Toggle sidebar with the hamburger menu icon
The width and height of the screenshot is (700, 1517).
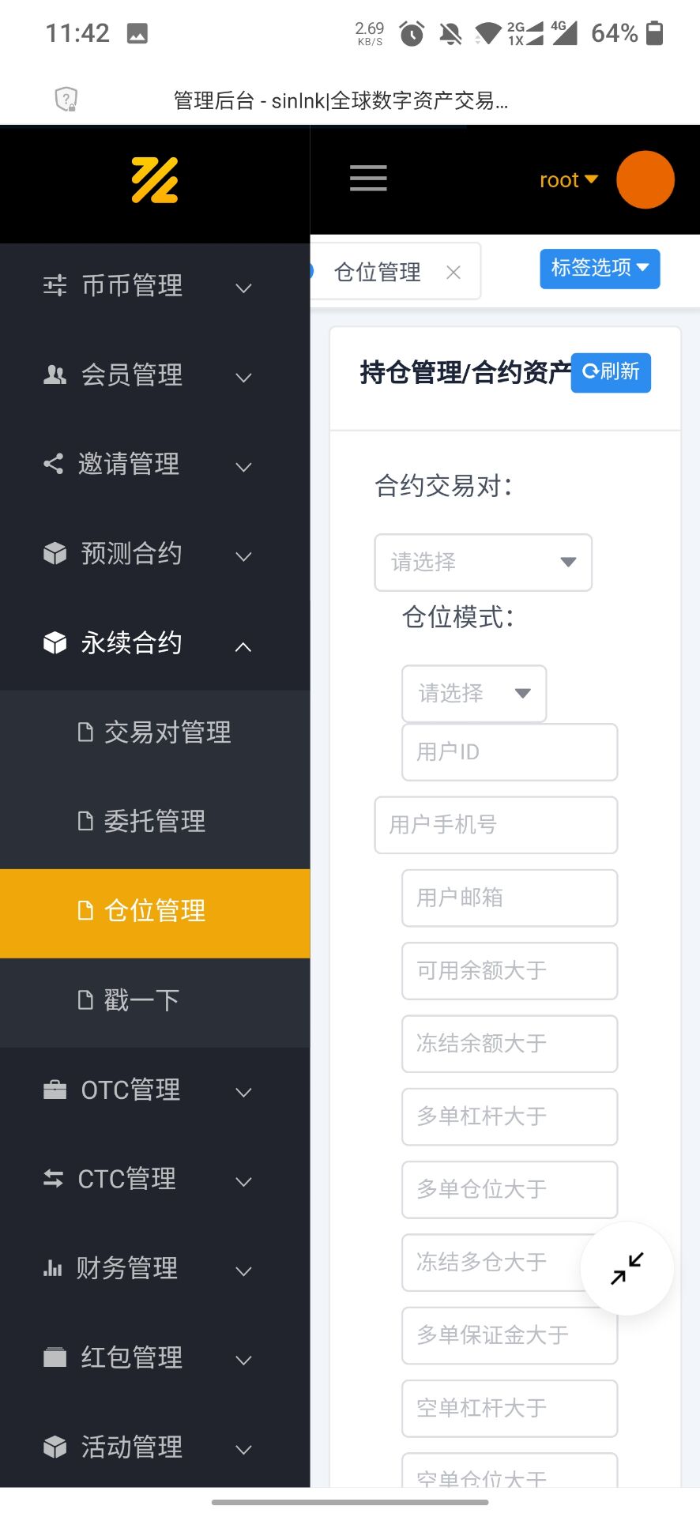point(368,179)
